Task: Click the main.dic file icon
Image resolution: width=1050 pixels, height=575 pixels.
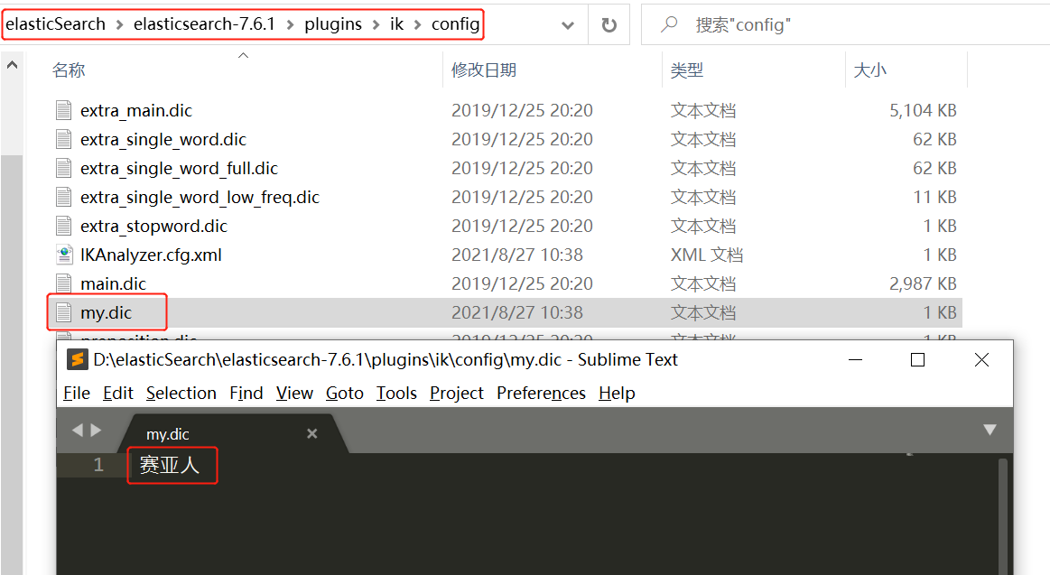Action: pos(63,283)
